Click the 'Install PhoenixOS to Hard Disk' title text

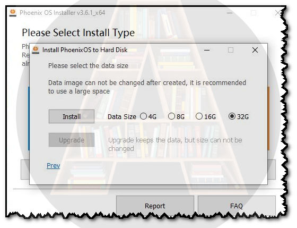pos(85,50)
